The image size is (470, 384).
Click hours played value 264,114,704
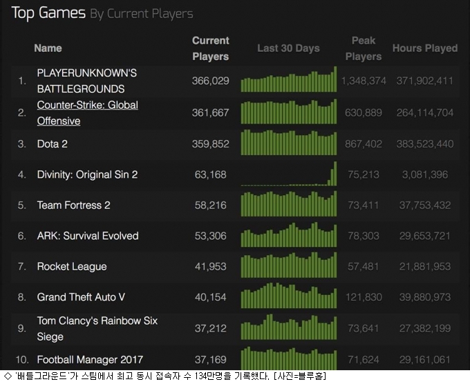pos(425,113)
